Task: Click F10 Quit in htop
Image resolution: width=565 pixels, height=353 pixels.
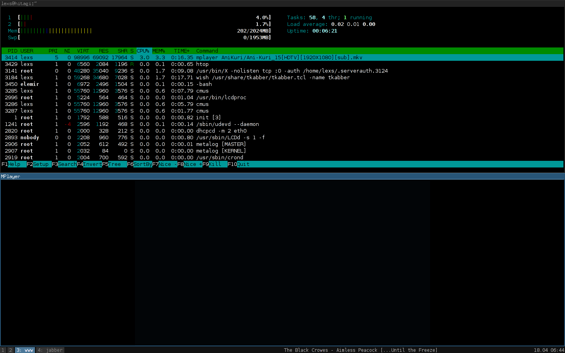Action: (239, 164)
